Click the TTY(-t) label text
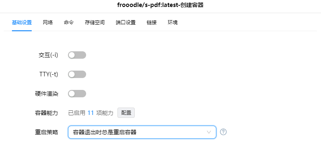This screenshot has width=321, height=156. click(49, 74)
